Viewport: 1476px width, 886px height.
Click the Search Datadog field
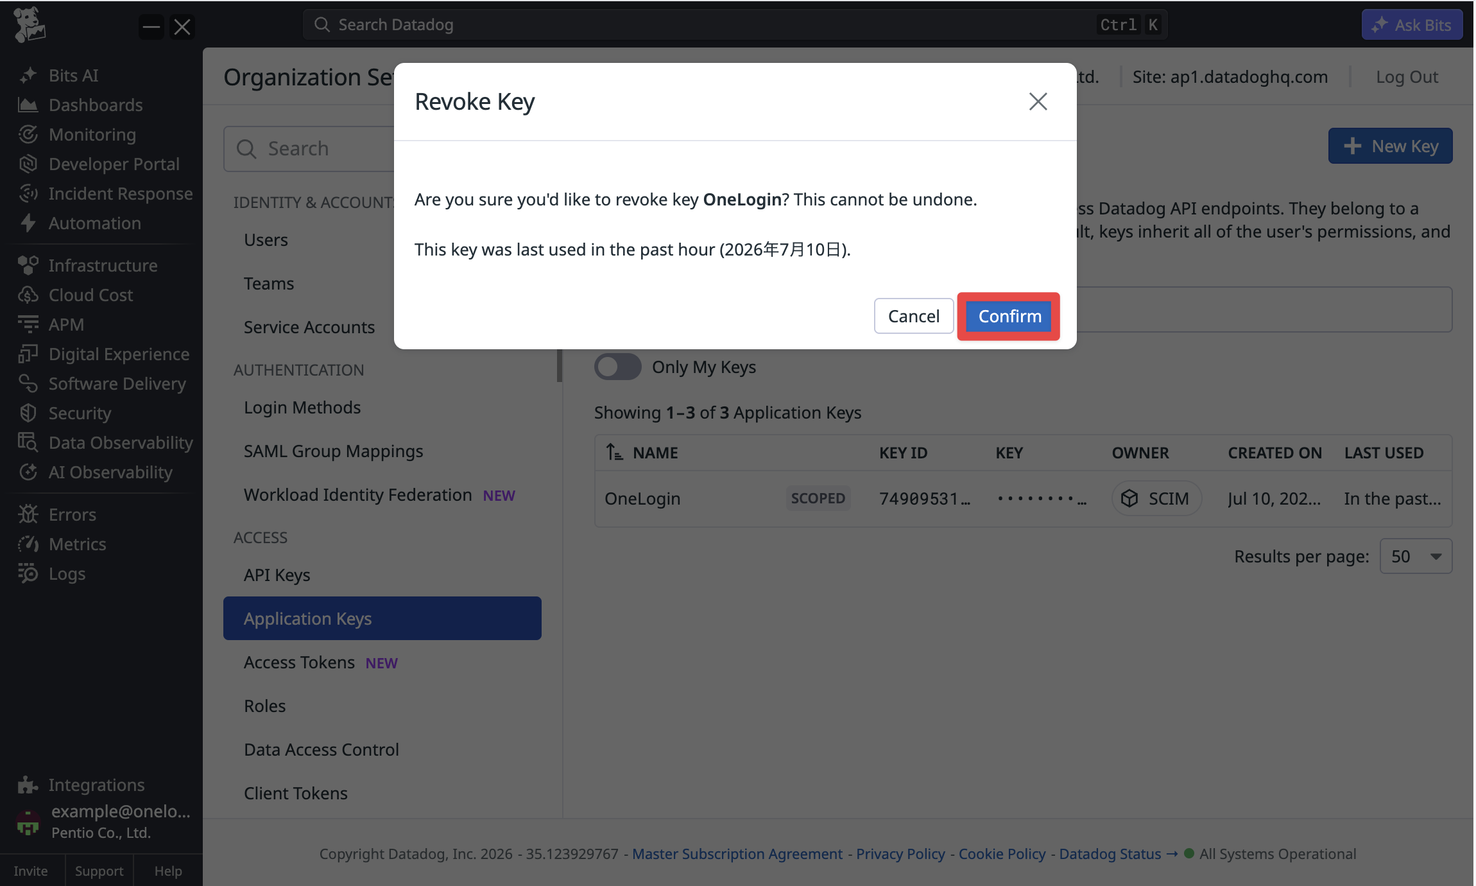coord(735,24)
